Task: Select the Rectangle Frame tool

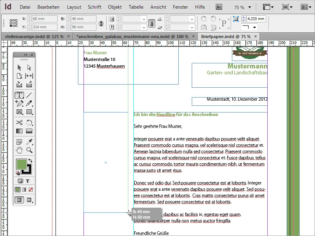Action: pos(19,112)
